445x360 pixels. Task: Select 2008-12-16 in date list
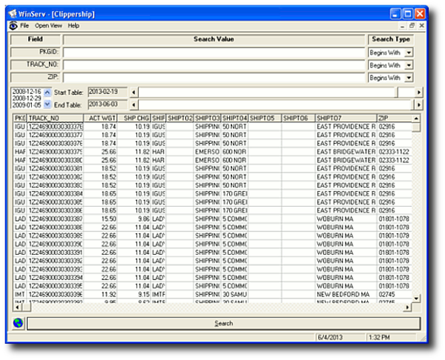point(27,92)
